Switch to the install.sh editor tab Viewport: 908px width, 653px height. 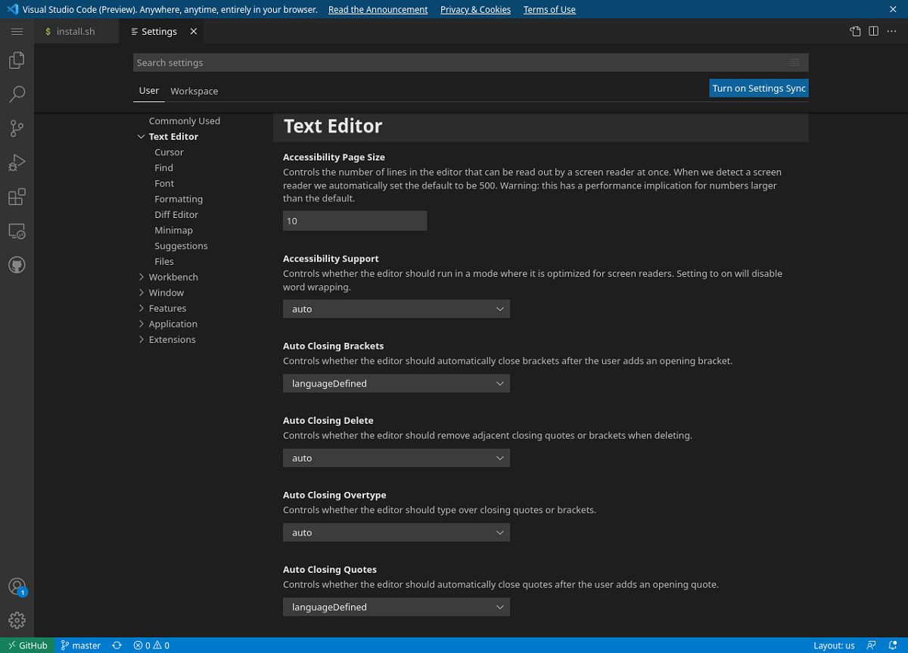[76, 32]
